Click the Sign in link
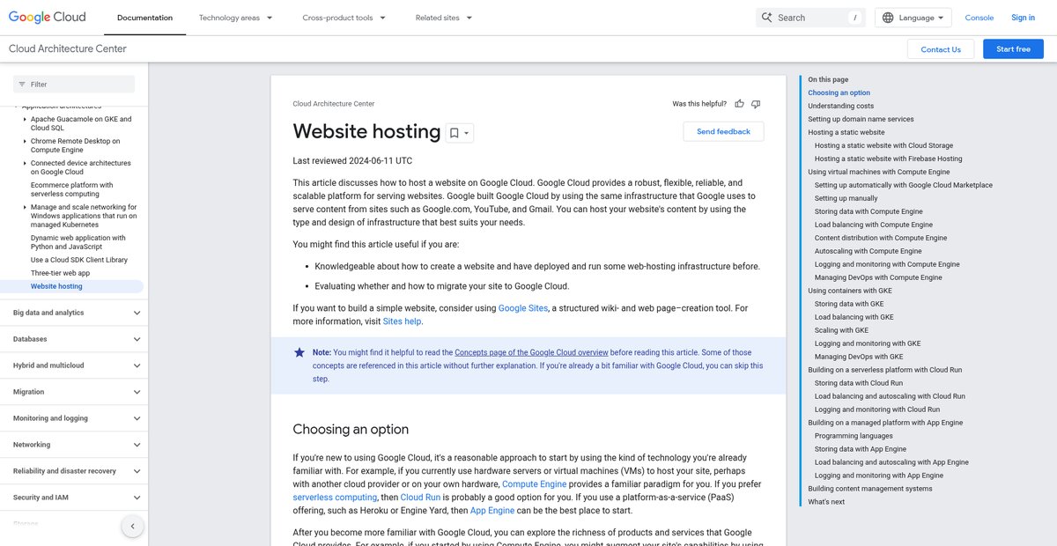1057x546 pixels. click(x=1024, y=18)
